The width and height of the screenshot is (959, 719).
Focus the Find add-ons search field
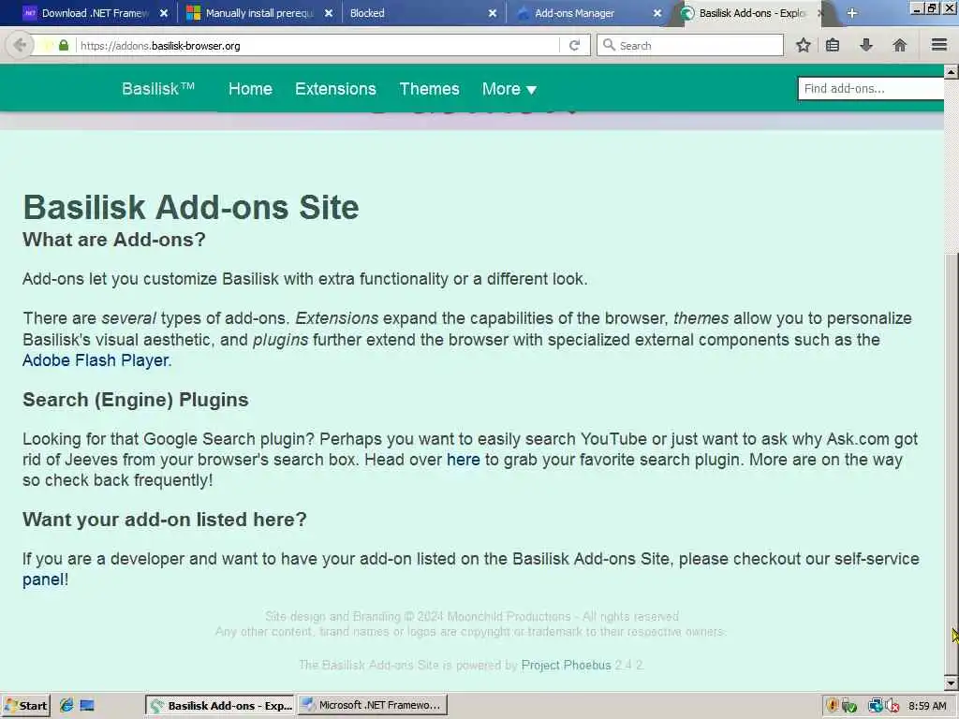(870, 89)
